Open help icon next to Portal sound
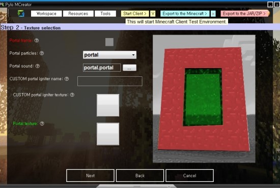 [x=38, y=66]
